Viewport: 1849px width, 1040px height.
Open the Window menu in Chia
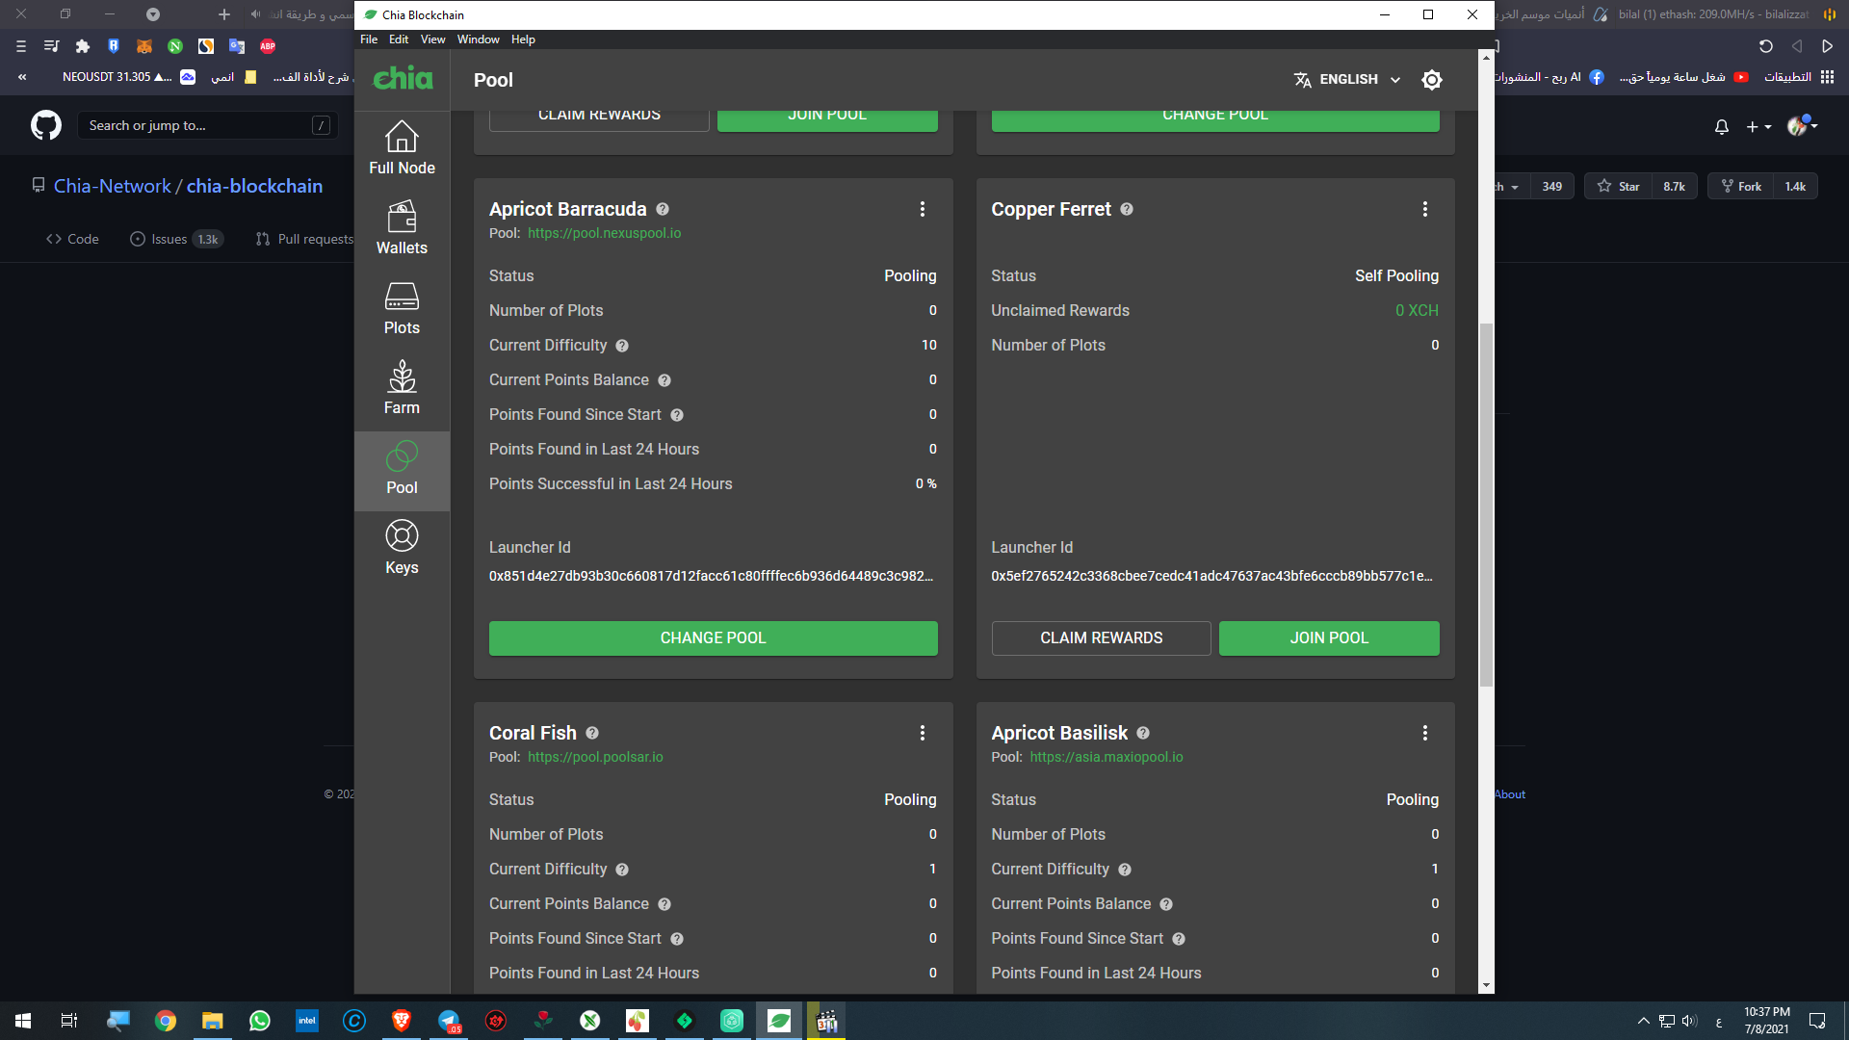click(478, 39)
